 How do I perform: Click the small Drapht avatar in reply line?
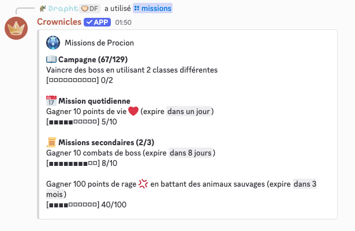(43, 9)
